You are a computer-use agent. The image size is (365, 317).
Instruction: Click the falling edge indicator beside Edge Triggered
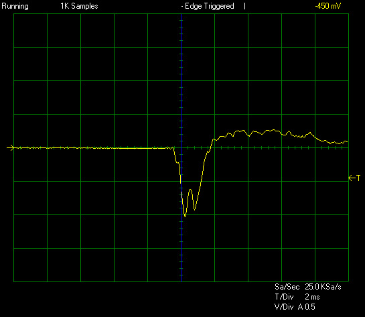244,6
